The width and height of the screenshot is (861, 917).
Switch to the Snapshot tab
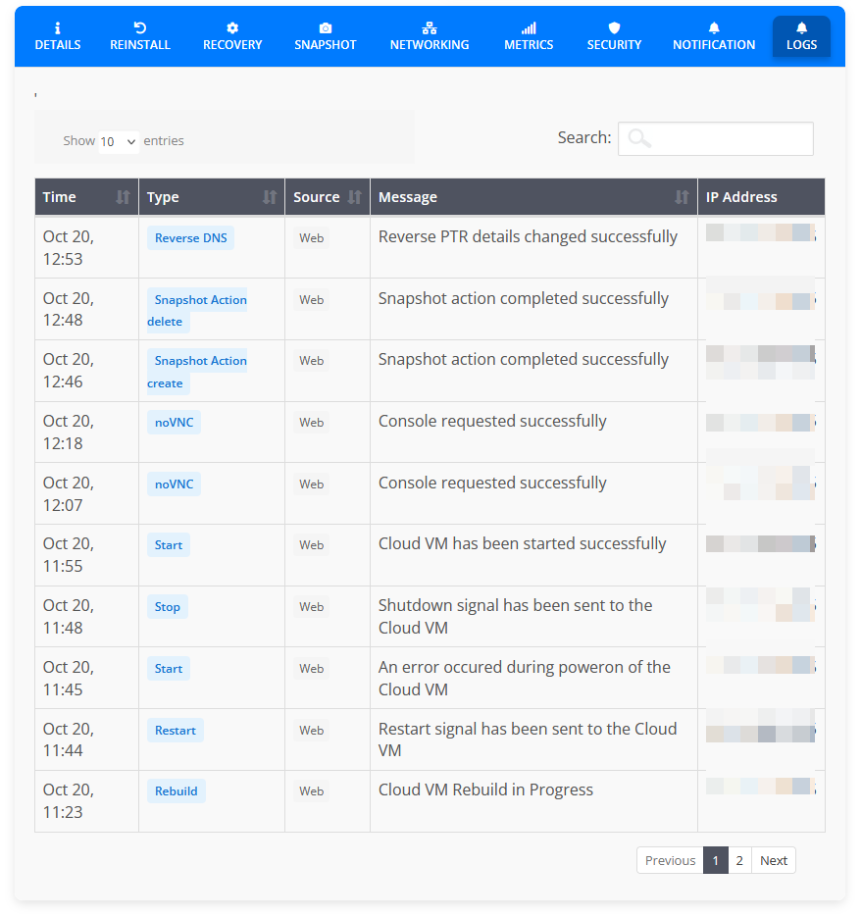pos(325,35)
